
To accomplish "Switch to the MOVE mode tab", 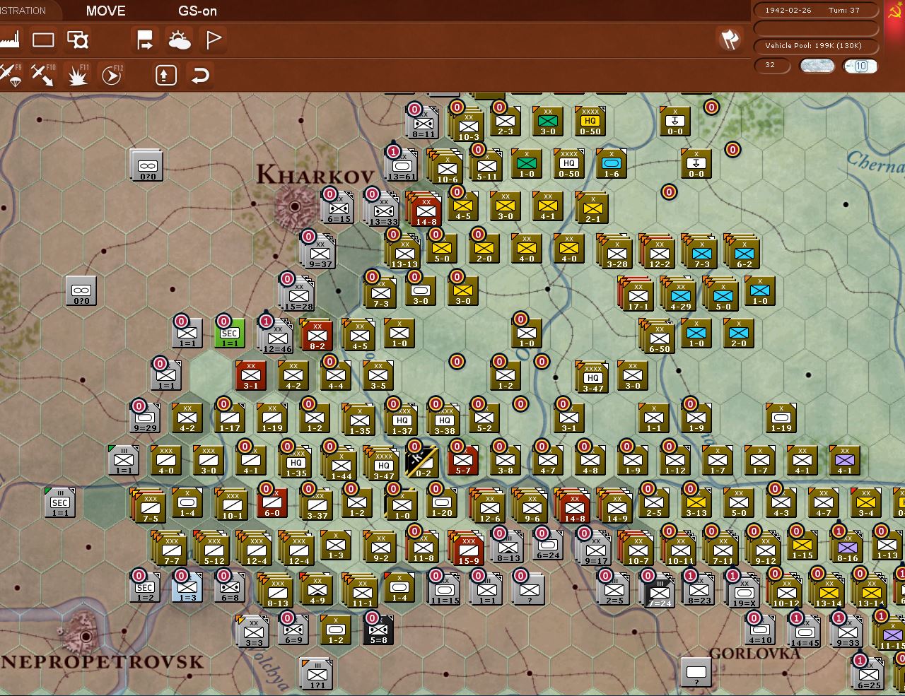I will point(105,11).
